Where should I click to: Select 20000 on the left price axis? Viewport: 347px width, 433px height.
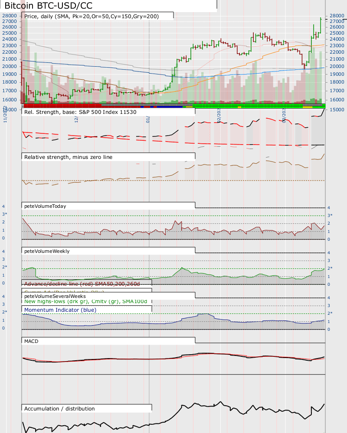pos(10,66)
